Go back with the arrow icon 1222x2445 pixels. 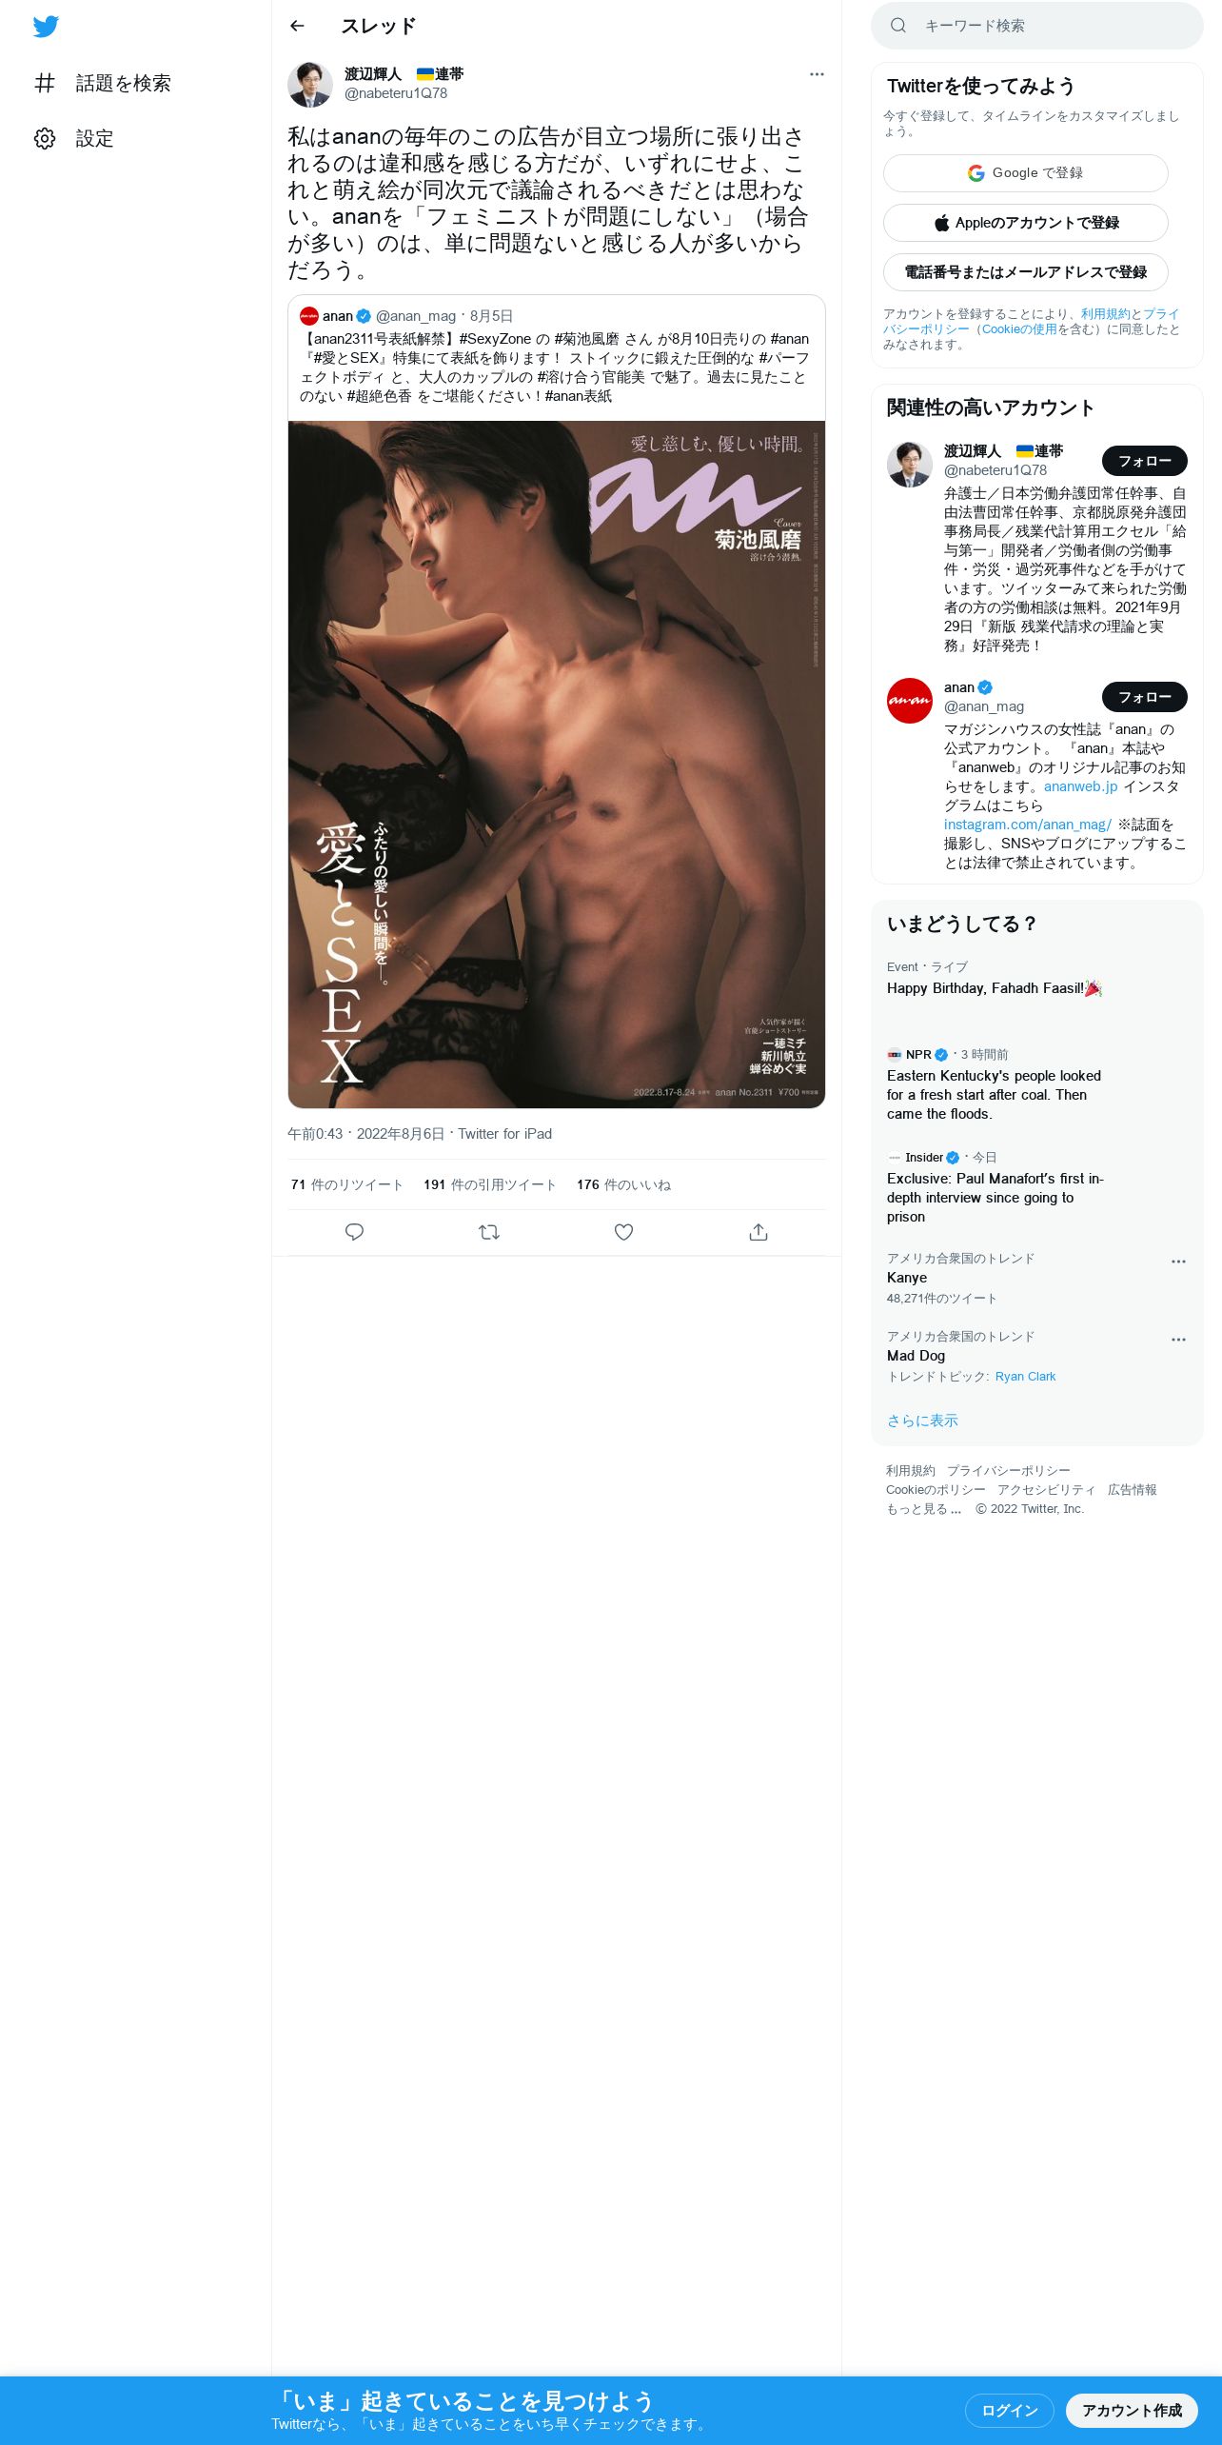coord(297,26)
